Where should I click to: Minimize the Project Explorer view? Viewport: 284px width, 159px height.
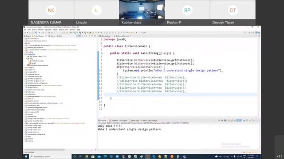coord(92,36)
